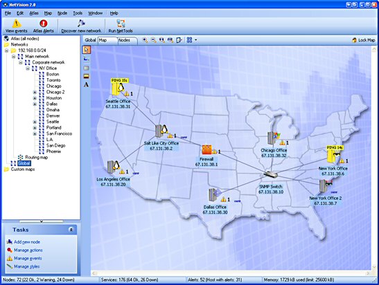Select Custom maps folder
The width and height of the screenshot is (379, 285).
click(23, 169)
